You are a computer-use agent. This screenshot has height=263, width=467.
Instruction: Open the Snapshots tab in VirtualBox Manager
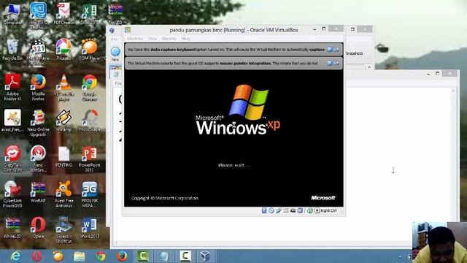coord(354,53)
